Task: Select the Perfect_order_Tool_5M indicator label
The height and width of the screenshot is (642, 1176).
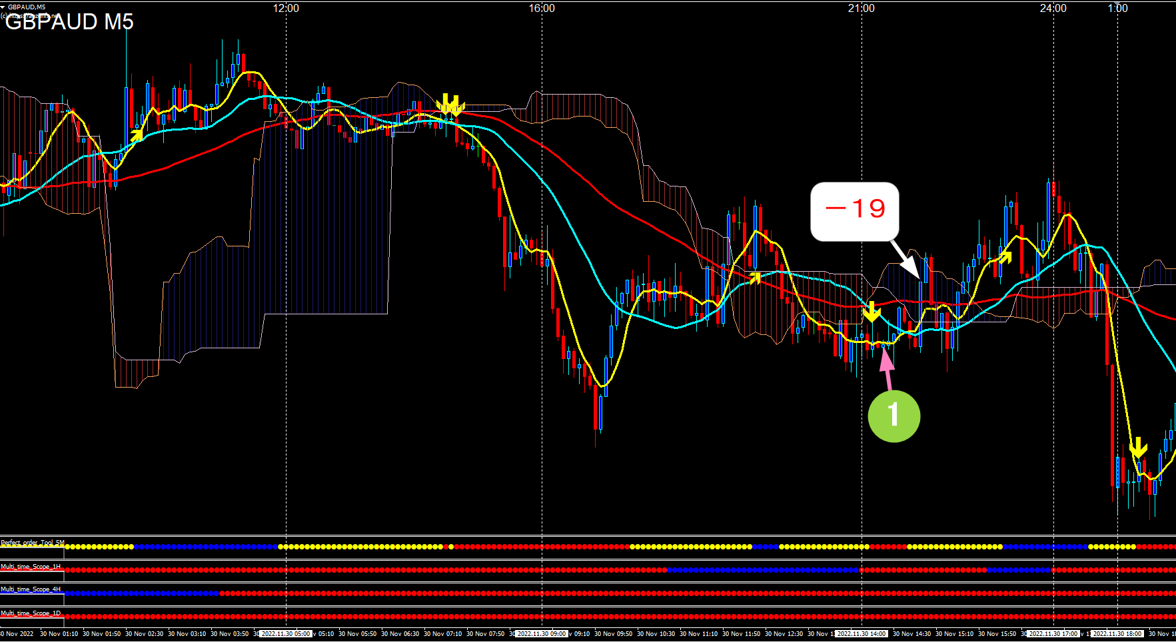Action: pyautogui.click(x=33, y=543)
